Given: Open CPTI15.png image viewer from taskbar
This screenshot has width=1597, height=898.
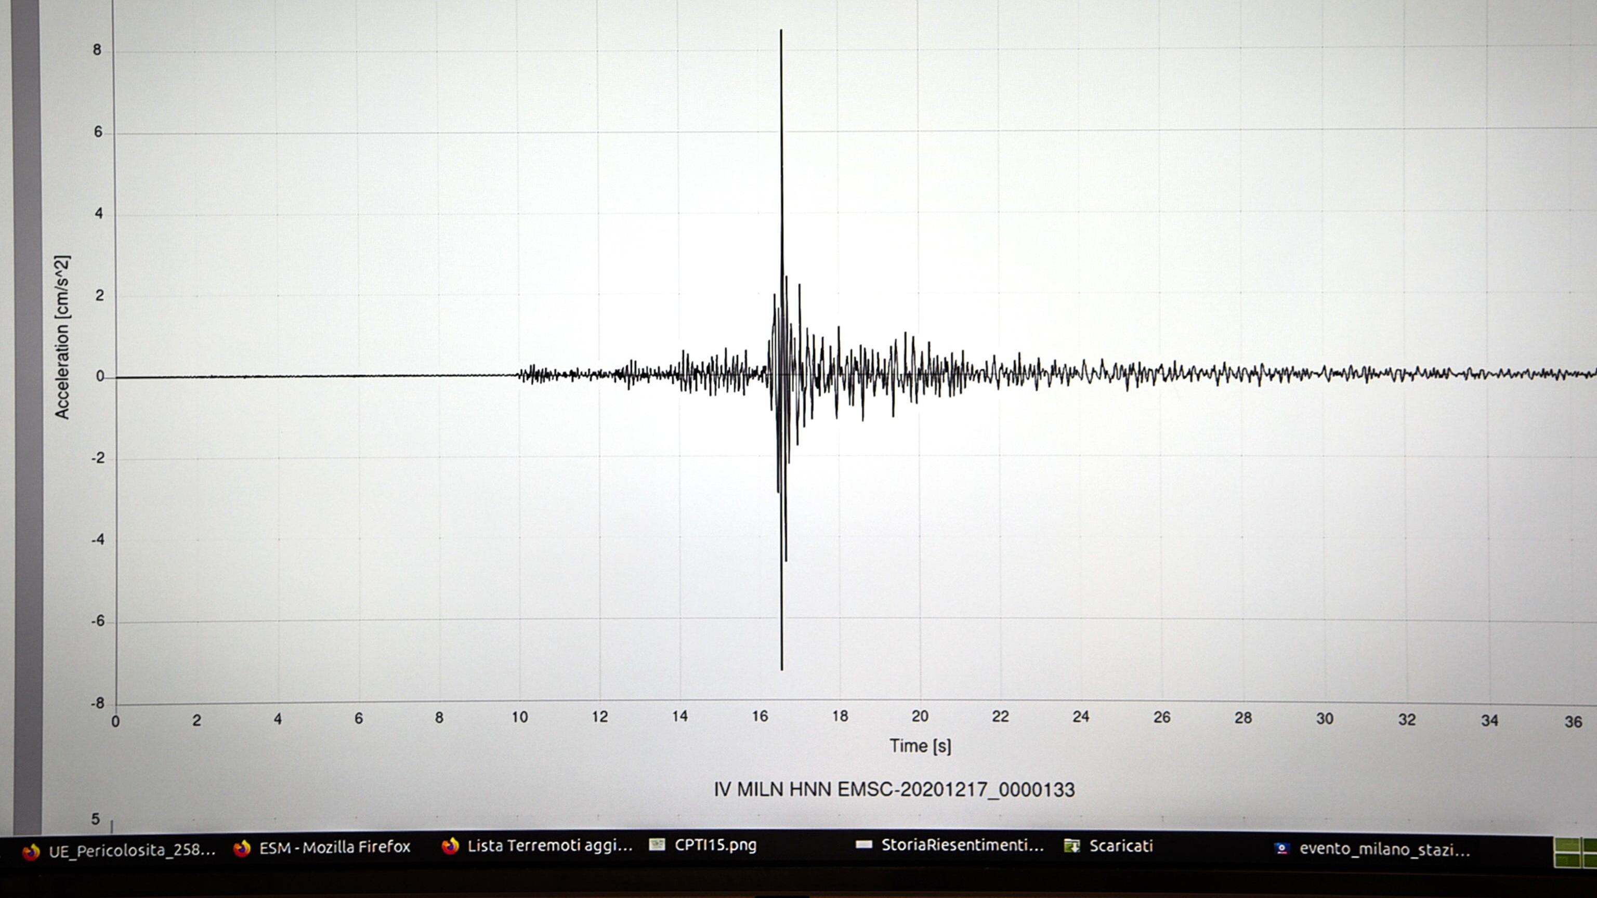Looking at the screenshot, I should (702, 844).
